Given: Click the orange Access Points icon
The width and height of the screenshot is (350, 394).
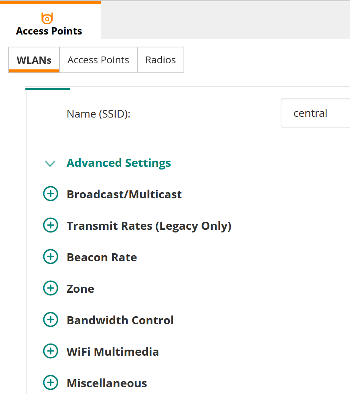Looking at the screenshot, I should click(47, 18).
